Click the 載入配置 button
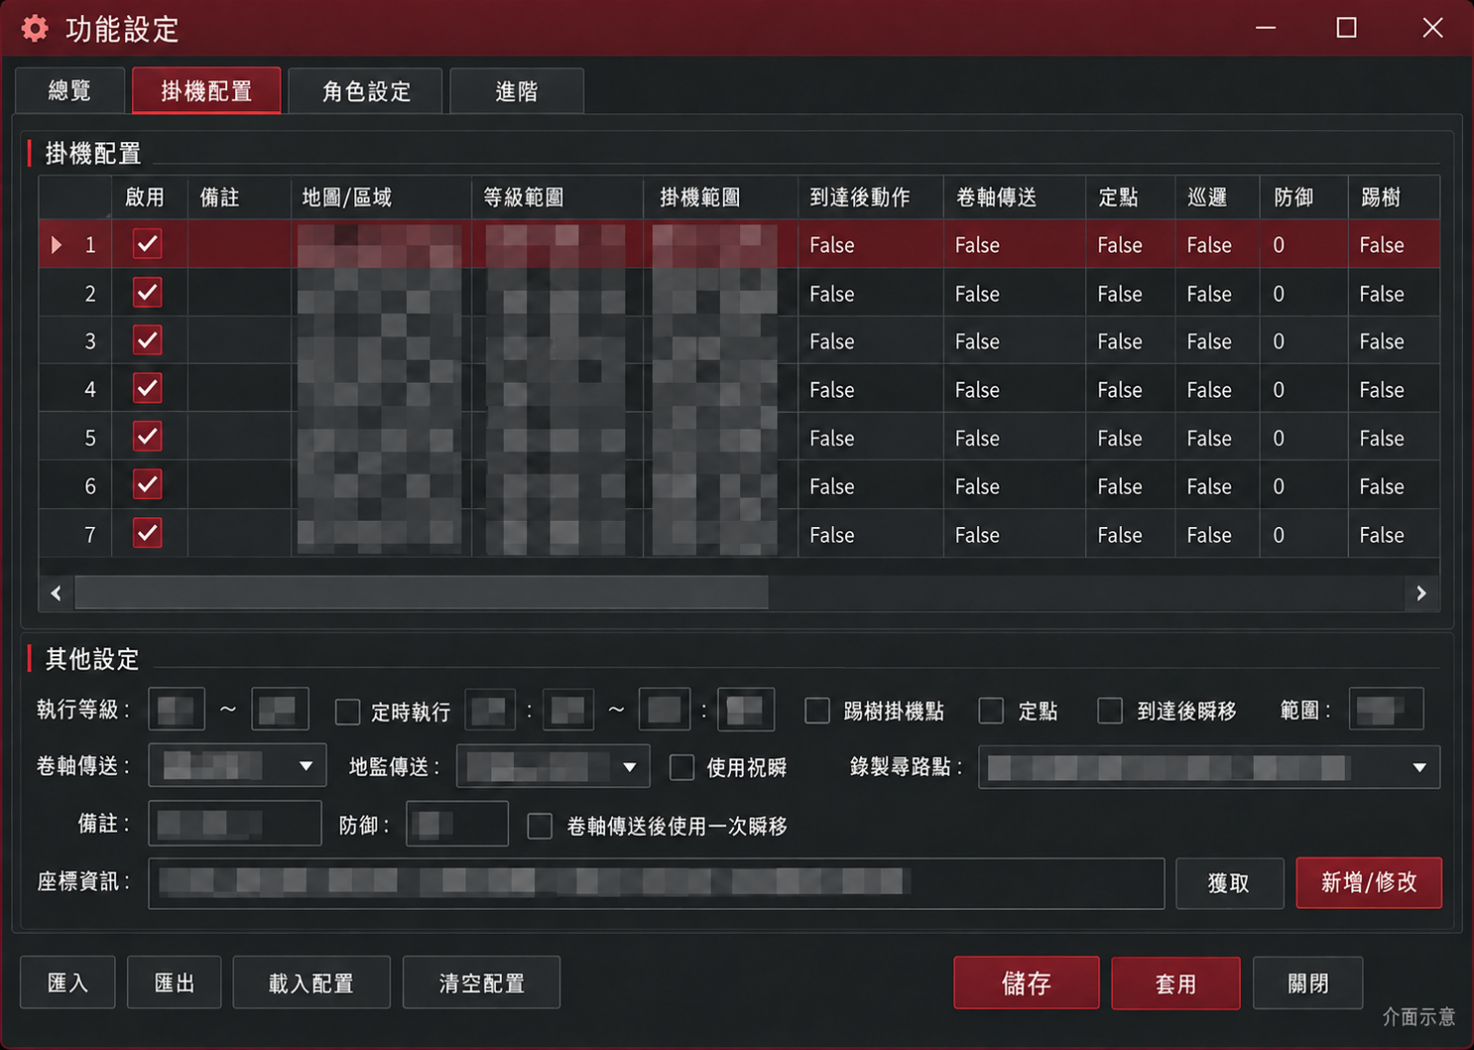 pos(311,983)
